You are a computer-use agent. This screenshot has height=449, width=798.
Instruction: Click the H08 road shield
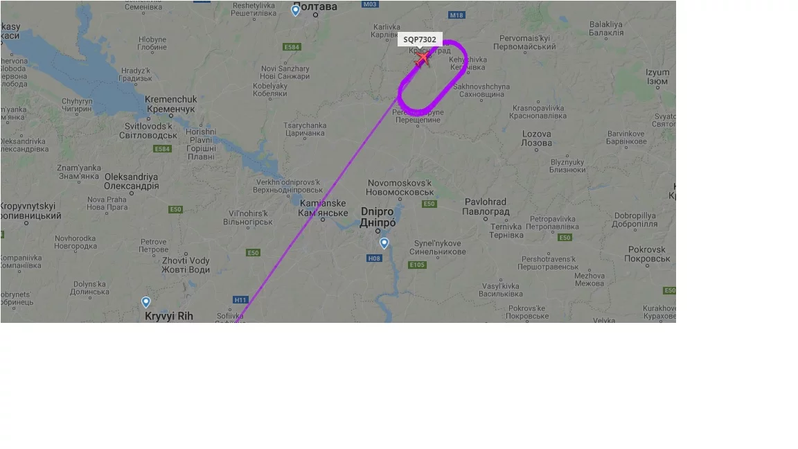pos(374,258)
